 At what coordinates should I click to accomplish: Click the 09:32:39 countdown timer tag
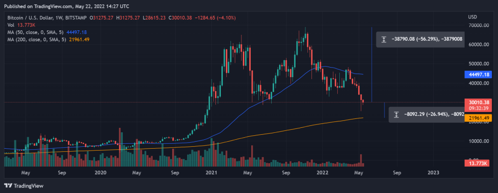(478, 108)
